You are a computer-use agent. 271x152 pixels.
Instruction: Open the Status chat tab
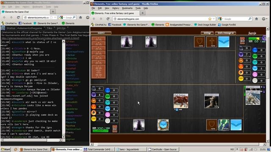click(11, 28)
